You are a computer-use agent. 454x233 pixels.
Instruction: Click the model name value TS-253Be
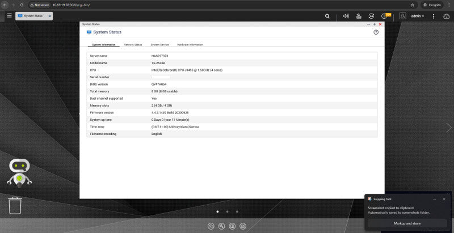[158, 63]
